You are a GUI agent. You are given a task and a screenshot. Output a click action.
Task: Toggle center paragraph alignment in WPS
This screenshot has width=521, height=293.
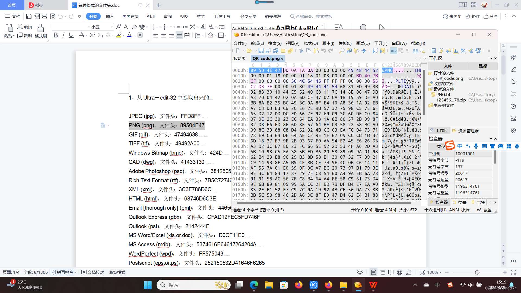tap(164, 35)
